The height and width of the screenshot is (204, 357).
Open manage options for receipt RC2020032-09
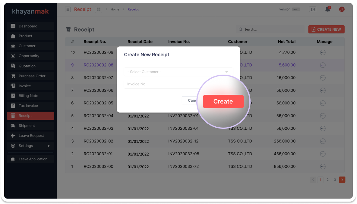(323, 52)
